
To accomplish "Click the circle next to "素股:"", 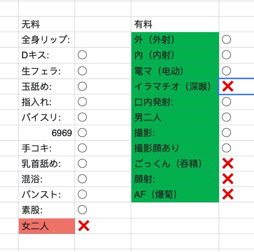I will (x=82, y=210).
